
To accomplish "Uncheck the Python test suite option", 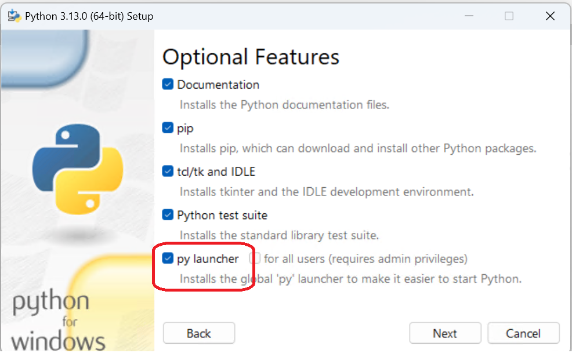I will pos(168,215).
